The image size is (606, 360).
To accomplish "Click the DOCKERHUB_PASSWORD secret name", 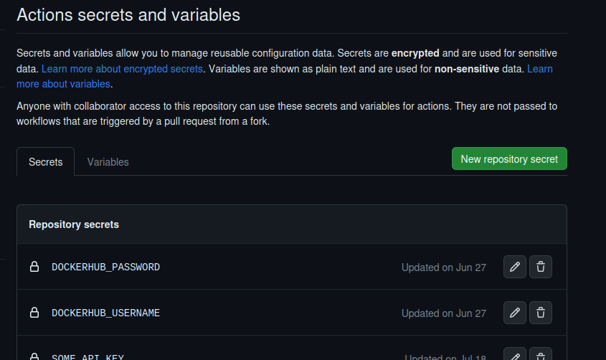I will pyautogui.click(x=105, y=267).
